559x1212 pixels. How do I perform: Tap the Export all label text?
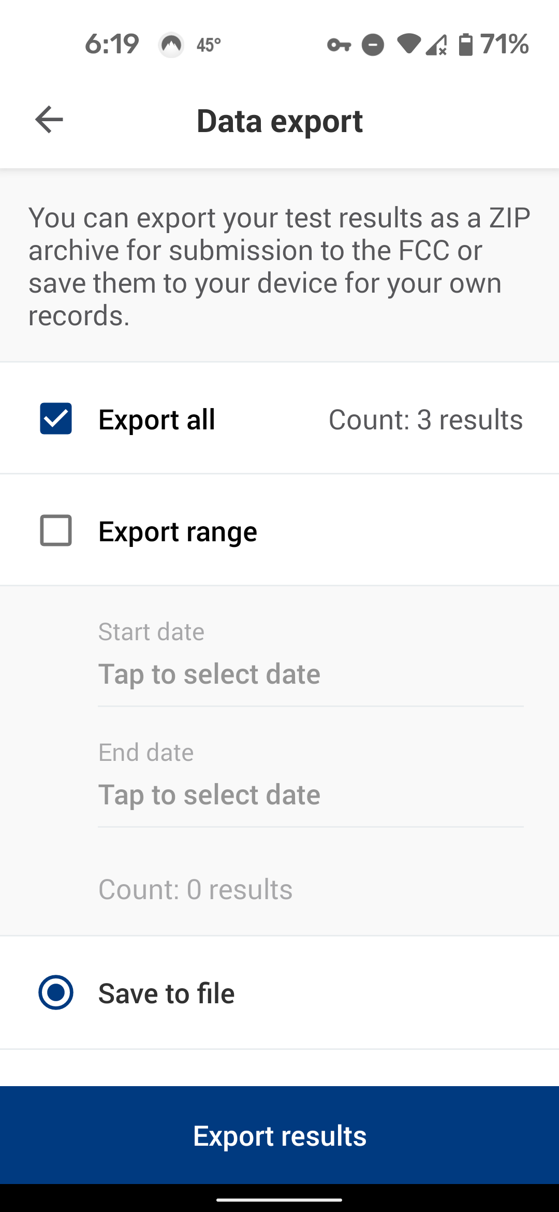(x=156, y=420)
